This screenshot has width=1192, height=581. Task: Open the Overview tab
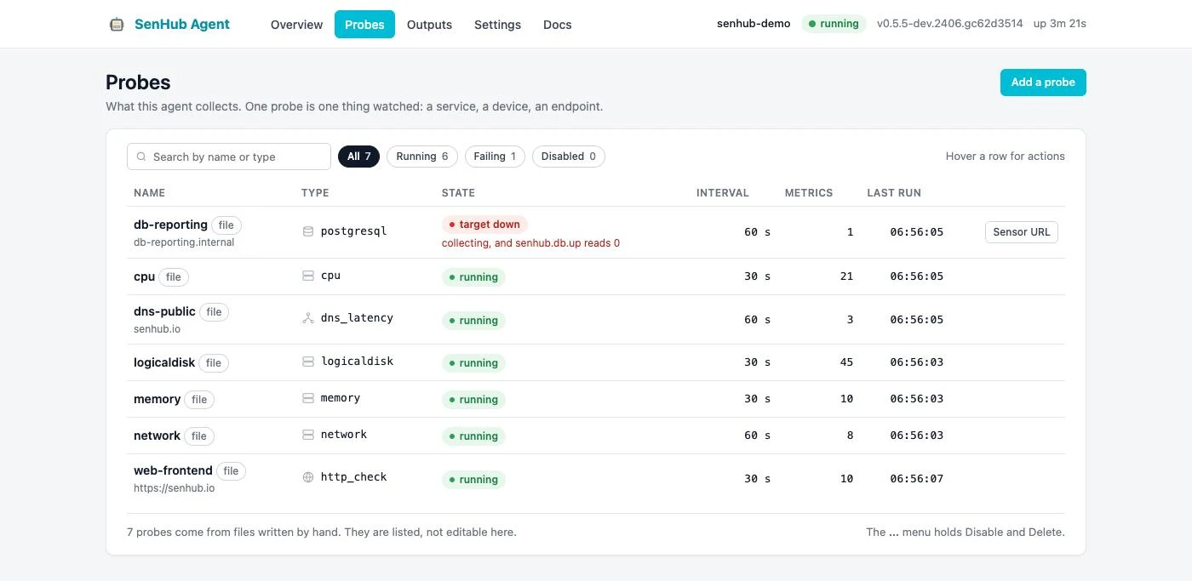pyautogui.click(x=296, y=25)
